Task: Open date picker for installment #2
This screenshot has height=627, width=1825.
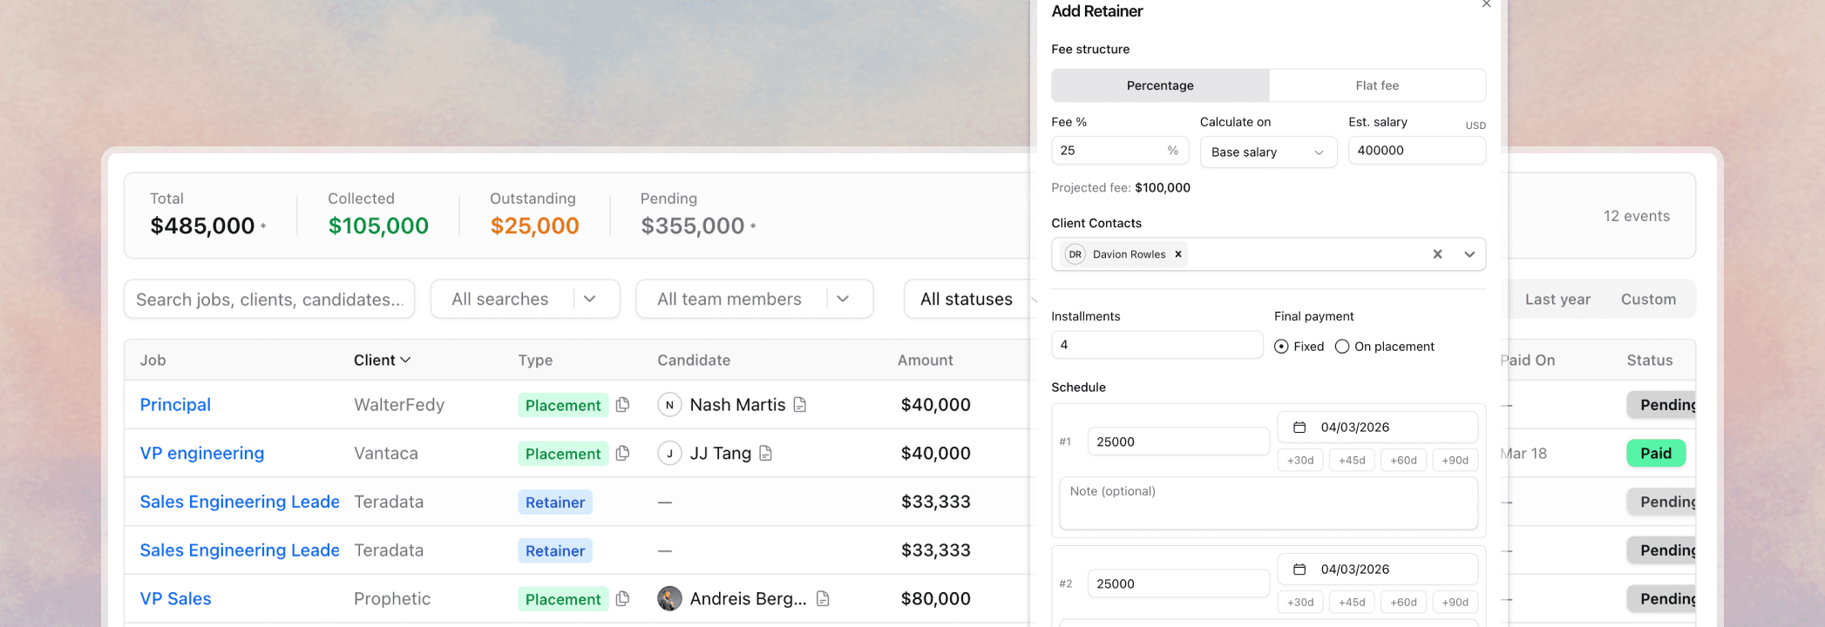Action: coord(1377,569)
